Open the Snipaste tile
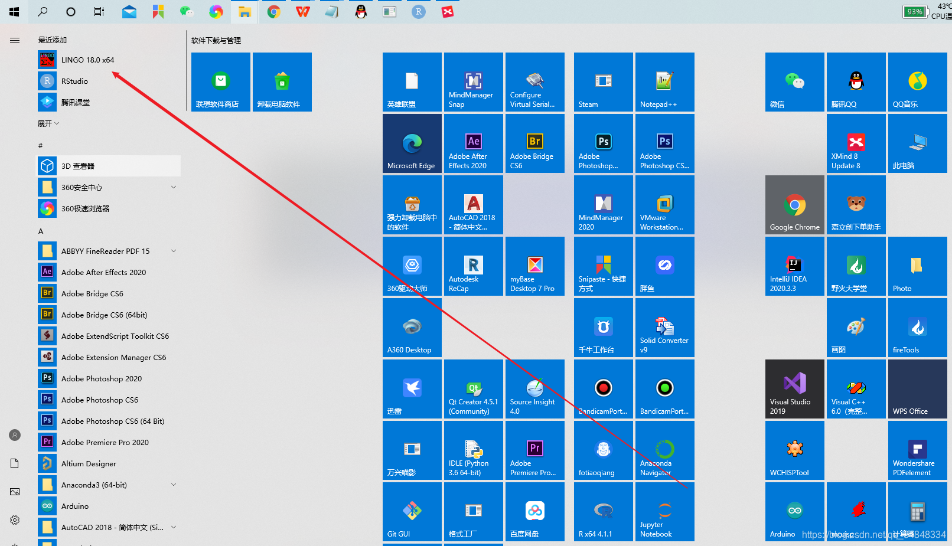Viewport: 952px width, 546px height. 604,266
